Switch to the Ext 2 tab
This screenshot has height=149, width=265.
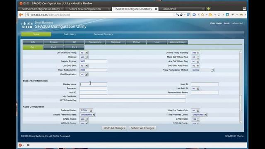pyautogui.click(x=53, y=48)
